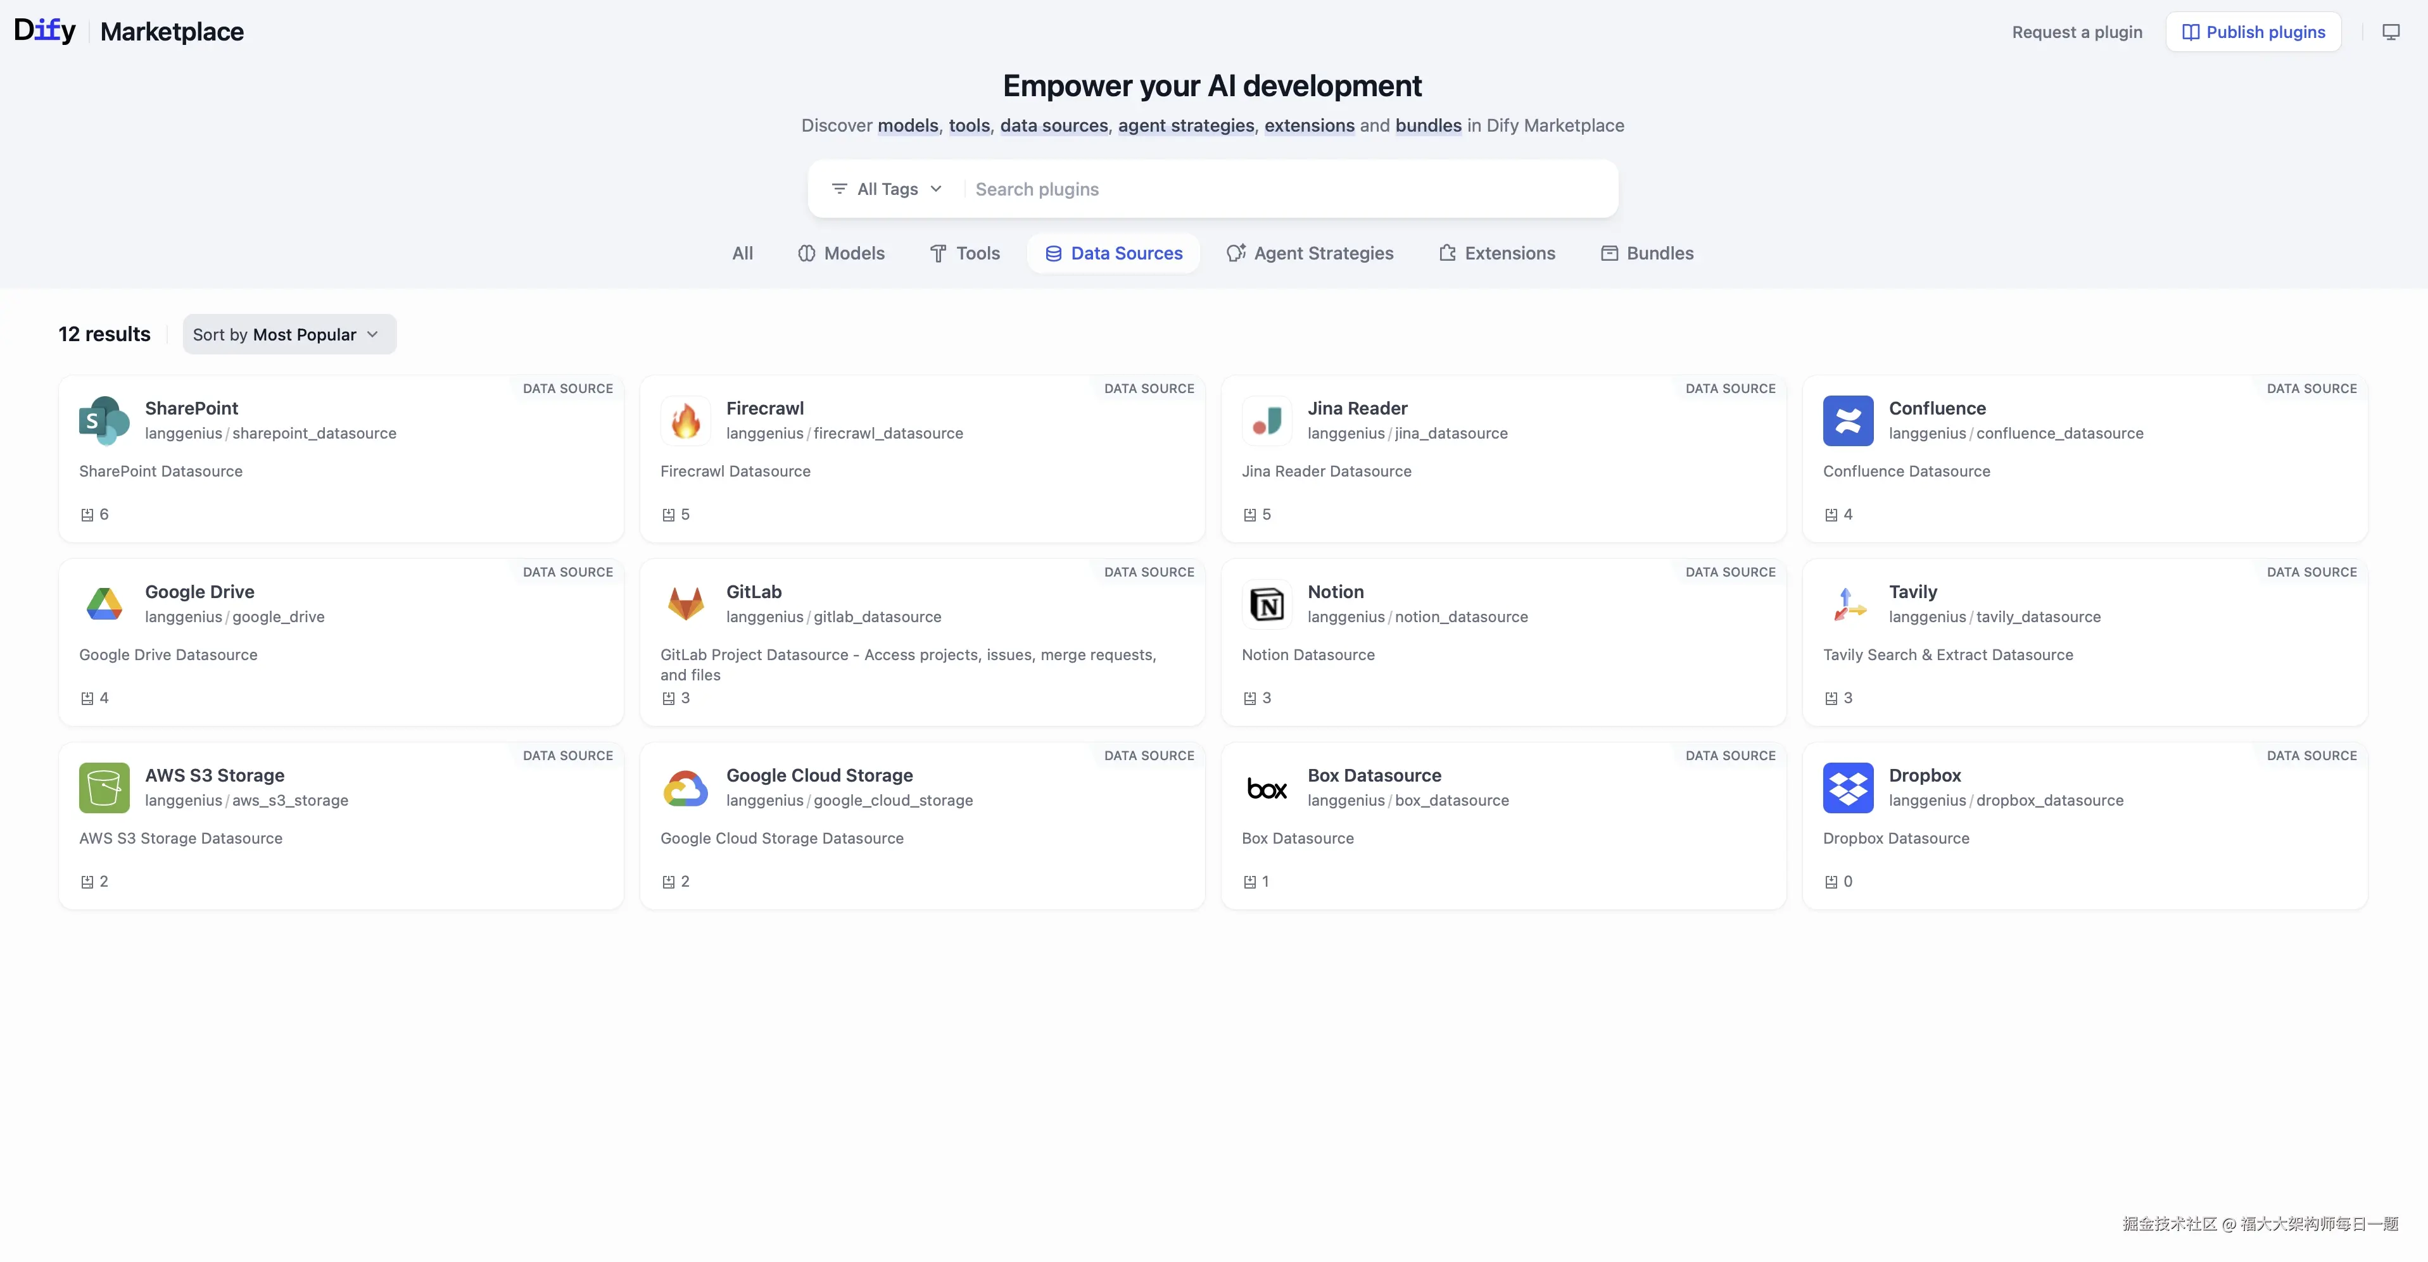
Task: Click the Firecrawl flame icon
Action: (685, 420)
